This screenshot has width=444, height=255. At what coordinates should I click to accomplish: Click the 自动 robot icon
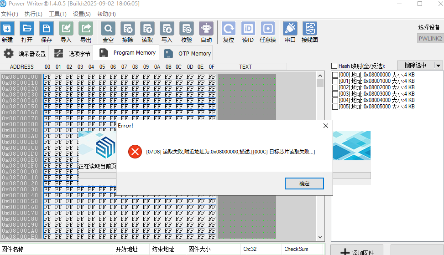coord(206,29)
